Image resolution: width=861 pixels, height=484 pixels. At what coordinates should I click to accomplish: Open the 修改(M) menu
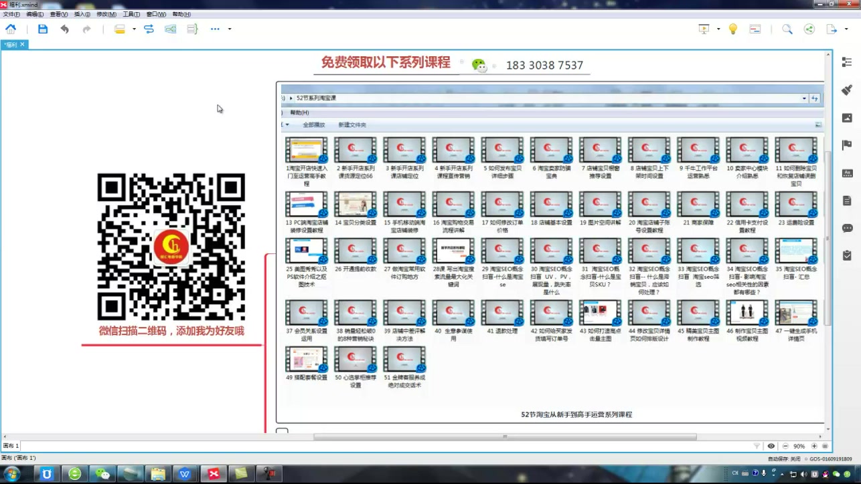point(106,14)
